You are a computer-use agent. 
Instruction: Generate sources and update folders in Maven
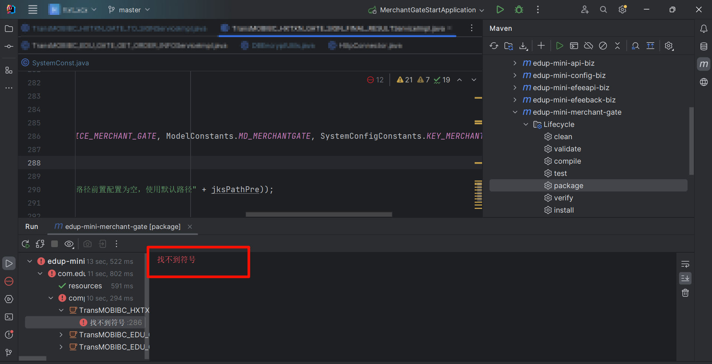[x=508, y=46]
